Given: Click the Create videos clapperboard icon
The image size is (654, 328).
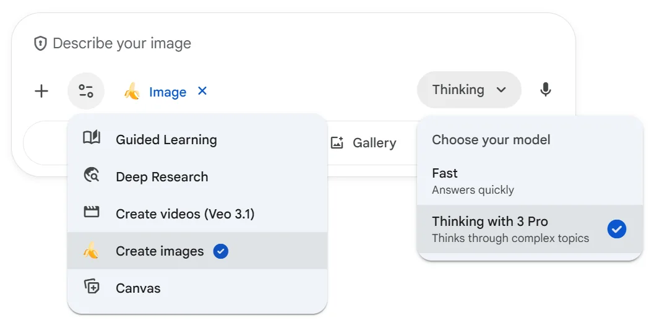Looking at the screenshot, I should pyautogui.click(x=92, y=212).
